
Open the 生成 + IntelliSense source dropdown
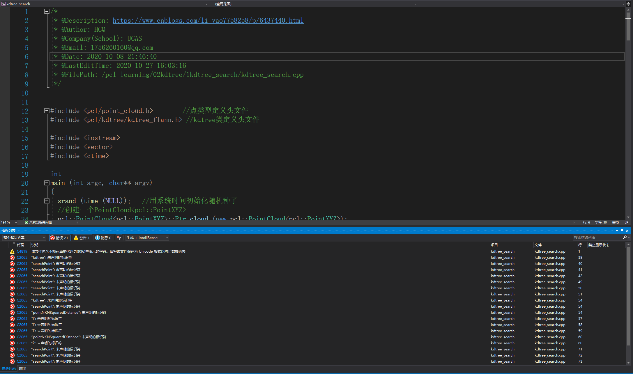pos(147,238)
